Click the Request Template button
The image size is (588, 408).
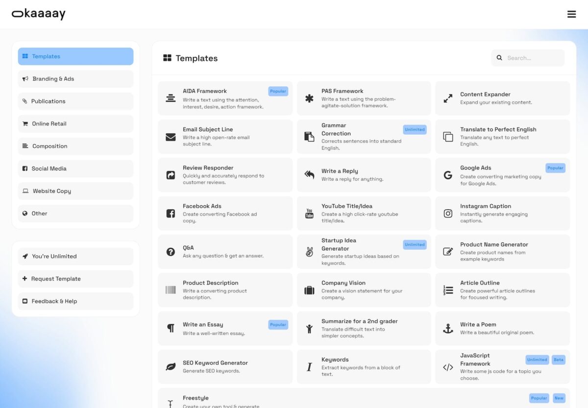(x=75, y=279)
